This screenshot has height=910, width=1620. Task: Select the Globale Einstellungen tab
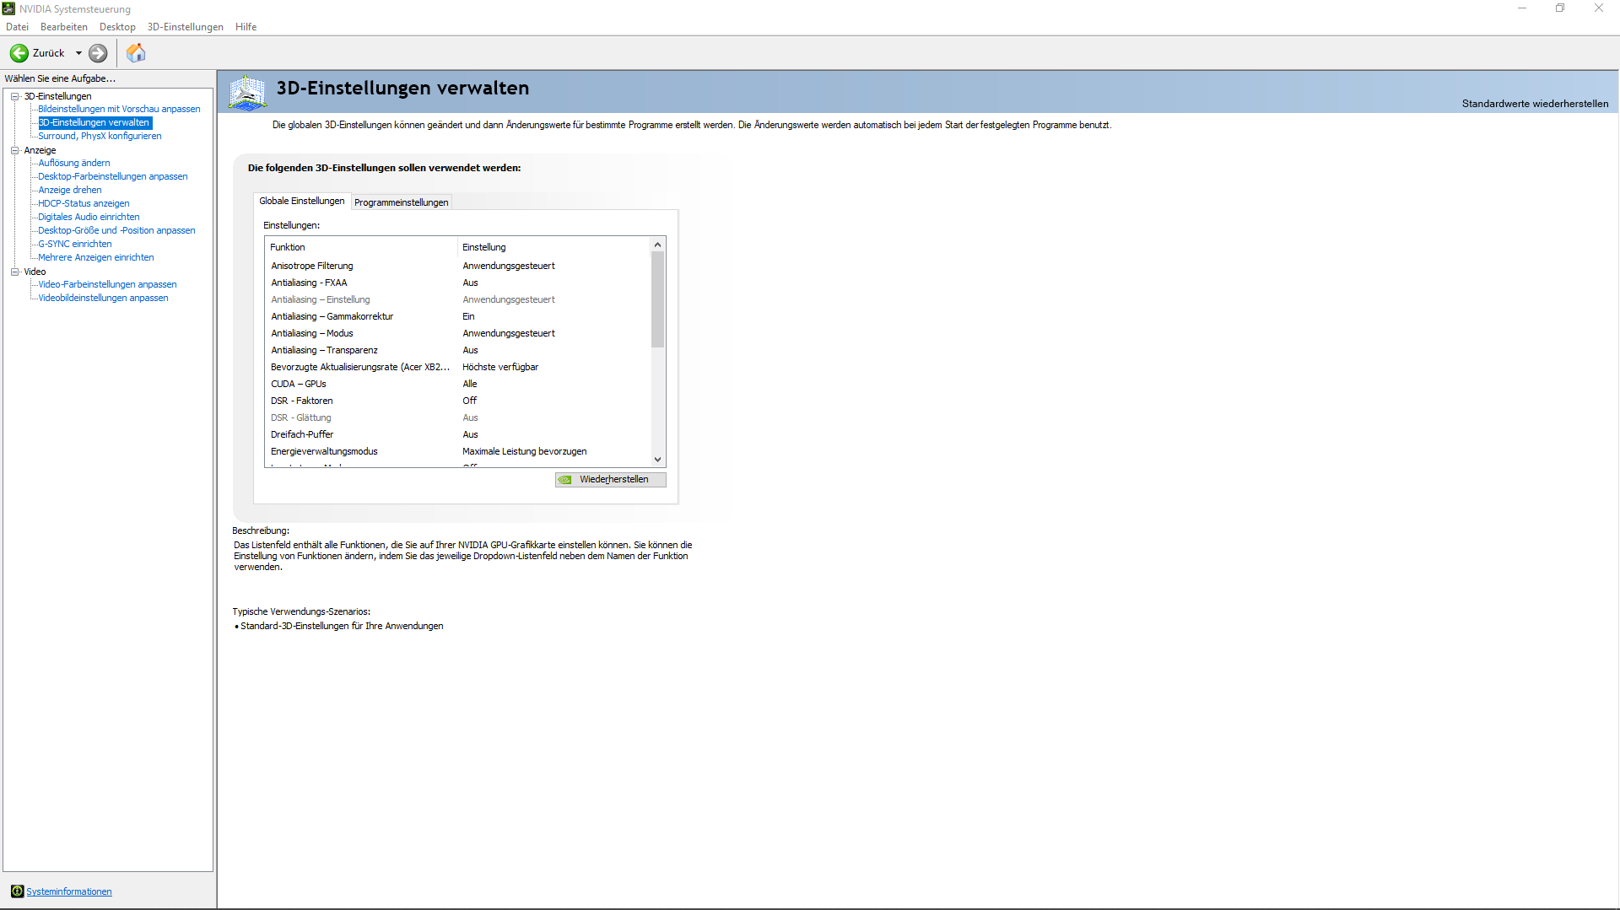(302, 201)
